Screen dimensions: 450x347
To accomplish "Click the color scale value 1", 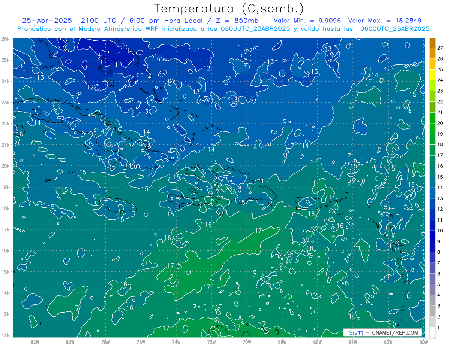I will point(439,328).
